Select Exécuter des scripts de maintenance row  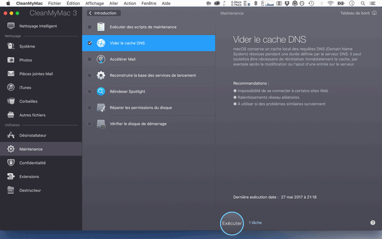(x=149, y=27)
